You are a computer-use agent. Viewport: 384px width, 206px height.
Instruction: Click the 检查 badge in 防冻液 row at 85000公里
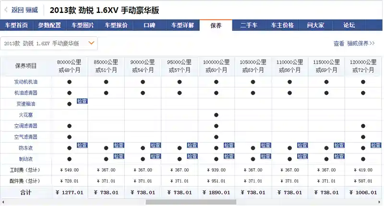(x=119, y=145)
